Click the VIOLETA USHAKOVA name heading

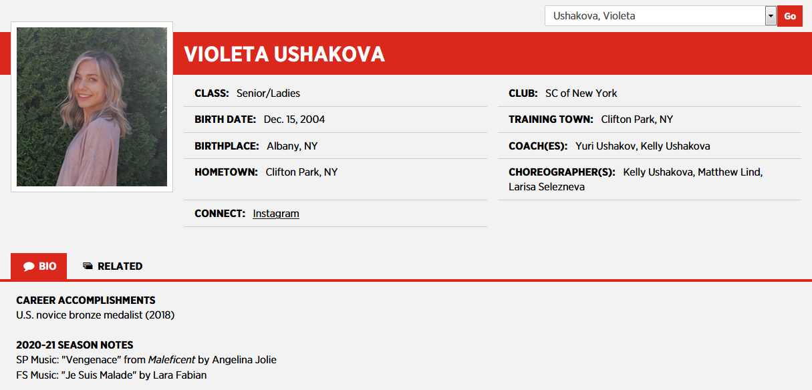[x=284, y=54]
